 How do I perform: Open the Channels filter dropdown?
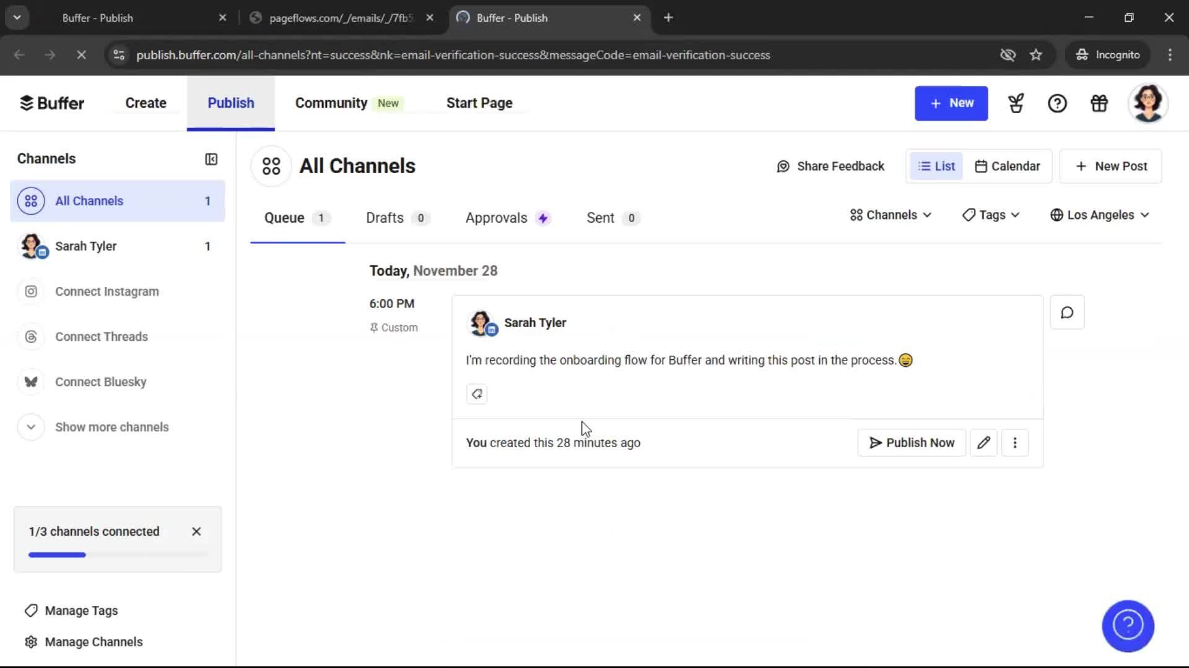tap(890, 215)
